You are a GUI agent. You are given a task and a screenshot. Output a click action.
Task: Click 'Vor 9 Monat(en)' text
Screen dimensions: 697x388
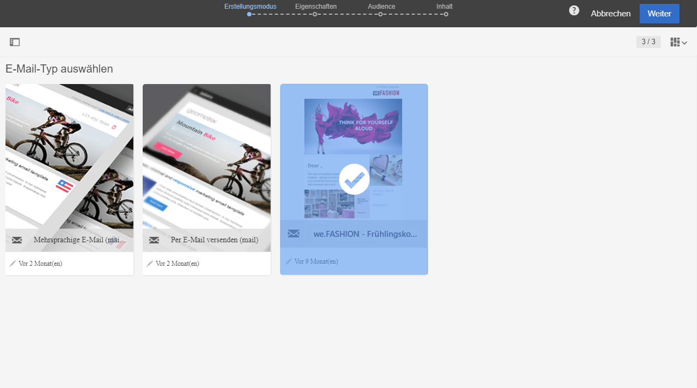click(316, 261)
